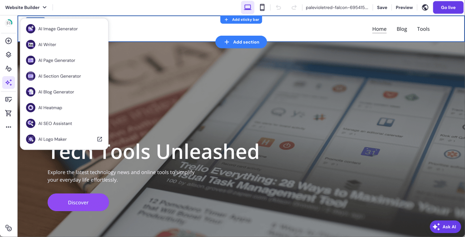This screenshot has width=465, height=237.
Task: Toggle the AI tools sparkle icon
Action: pos(9,82)
